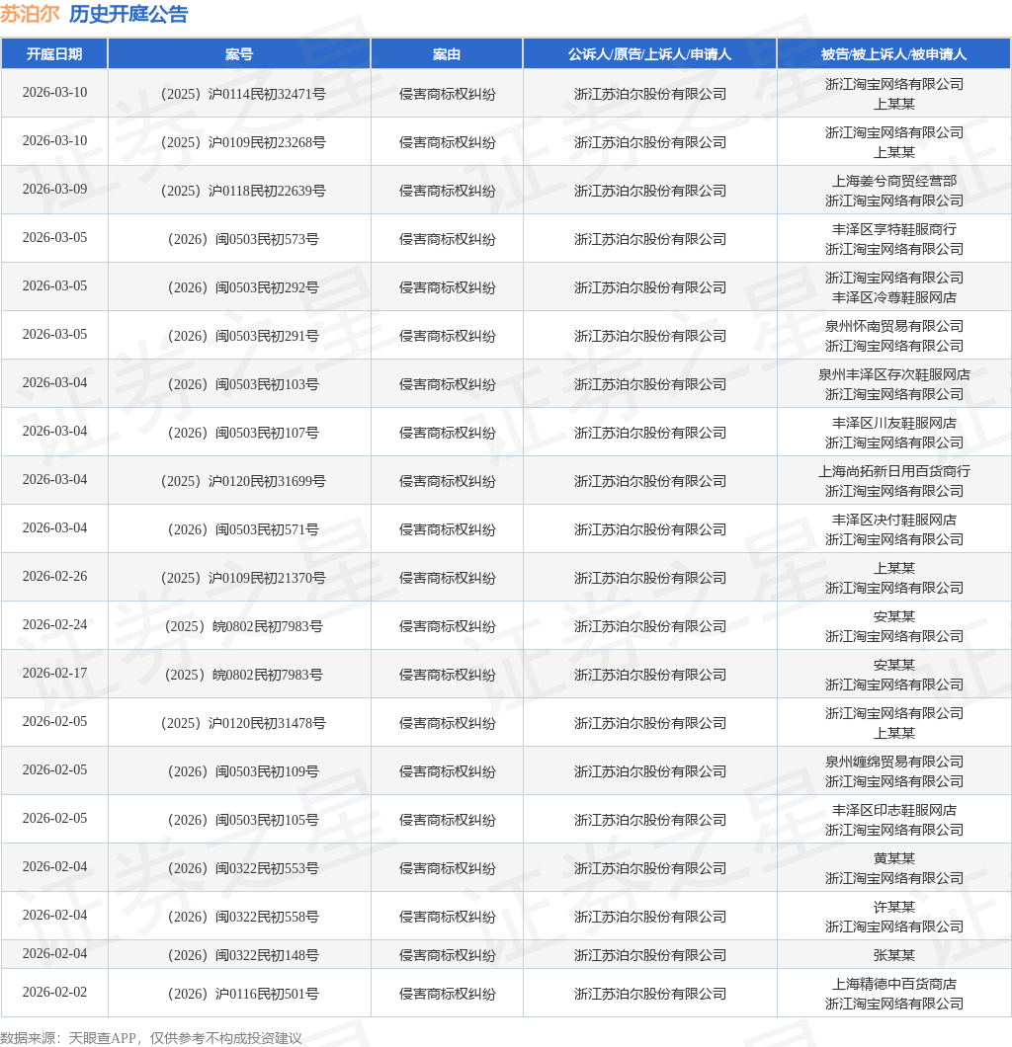Image resolution: width=1012 pixels, height=1047 pixels.
Task: Click case number (2025)沪0118民初22639号
Action: coord(243,191)
